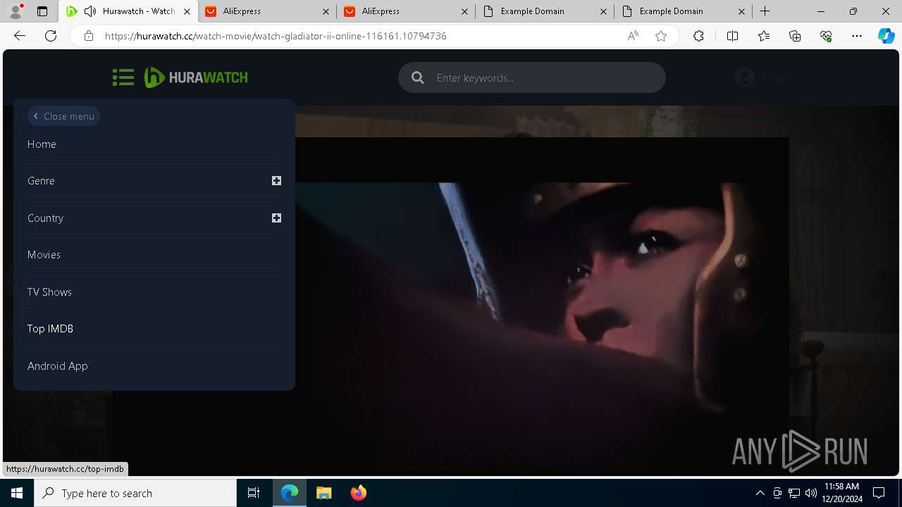Refresh the current page
The image size is (902, 507).
tap(51, 36)
